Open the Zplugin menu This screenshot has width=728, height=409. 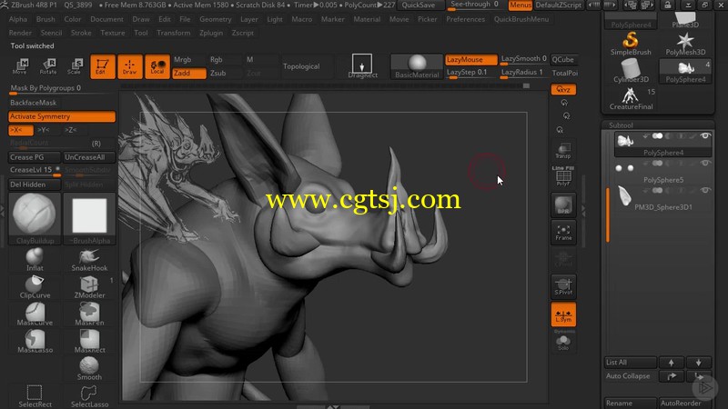[211, 33]
